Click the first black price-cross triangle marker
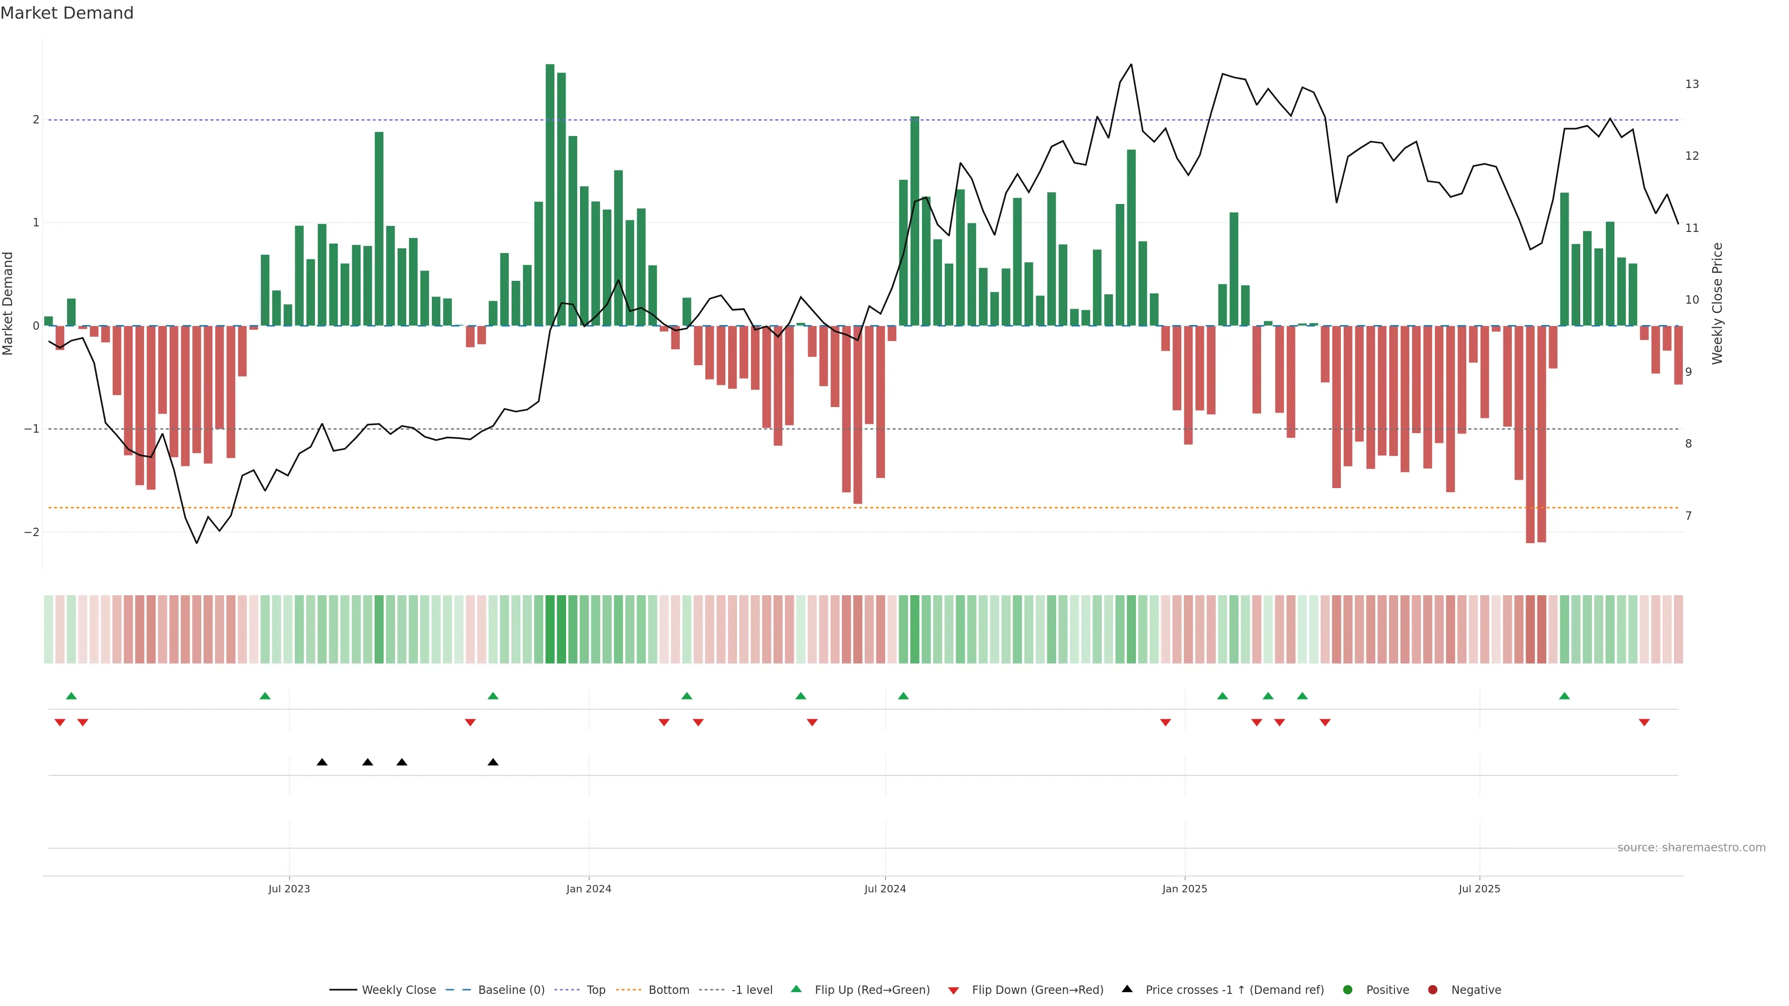Screen dimensions: 1789x1006 322,762
